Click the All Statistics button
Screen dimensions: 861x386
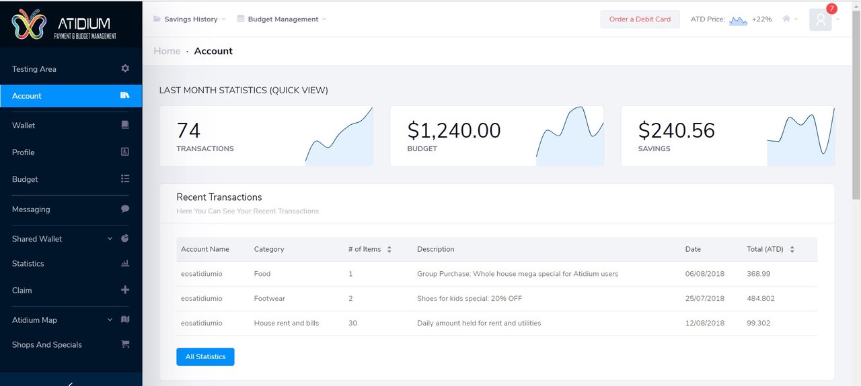[x=205, y=356]
